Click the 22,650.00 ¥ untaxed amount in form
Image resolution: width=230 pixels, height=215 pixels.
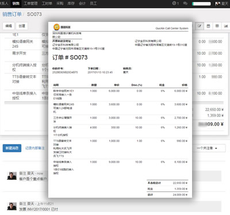[214, 110]
